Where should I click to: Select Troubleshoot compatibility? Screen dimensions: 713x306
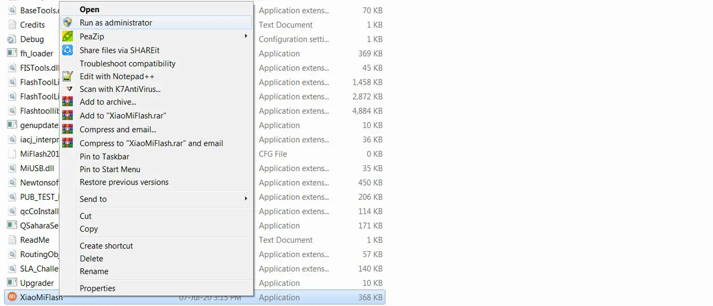point(128,63)
